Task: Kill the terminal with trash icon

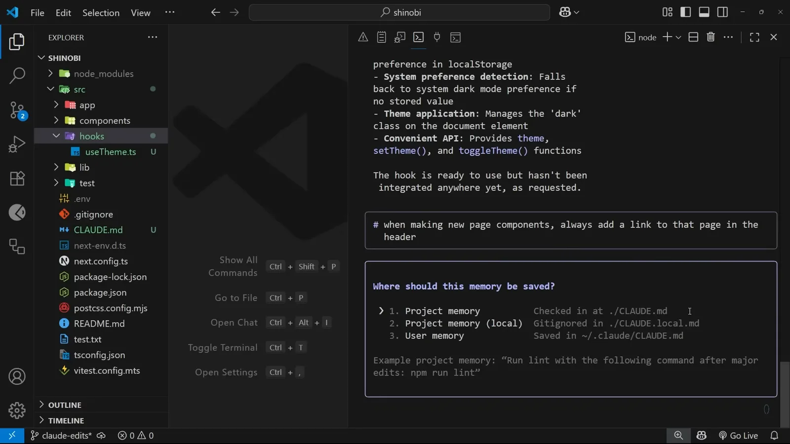Action: (x=711, y=37)
